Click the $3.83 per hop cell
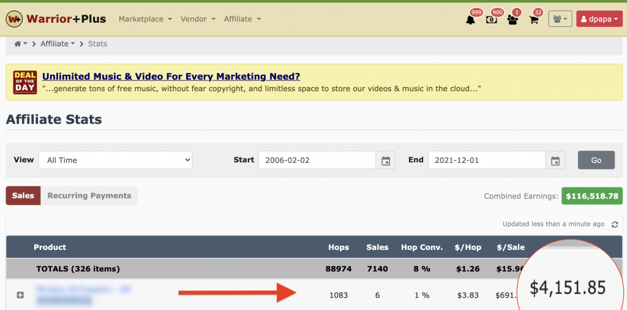The image size is (627, 310). click(468, 295)
